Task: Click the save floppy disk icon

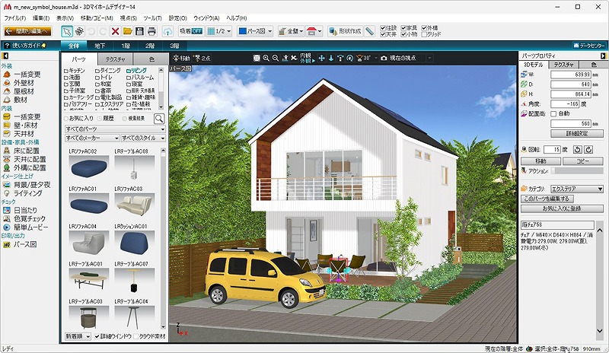Action: 139,31
